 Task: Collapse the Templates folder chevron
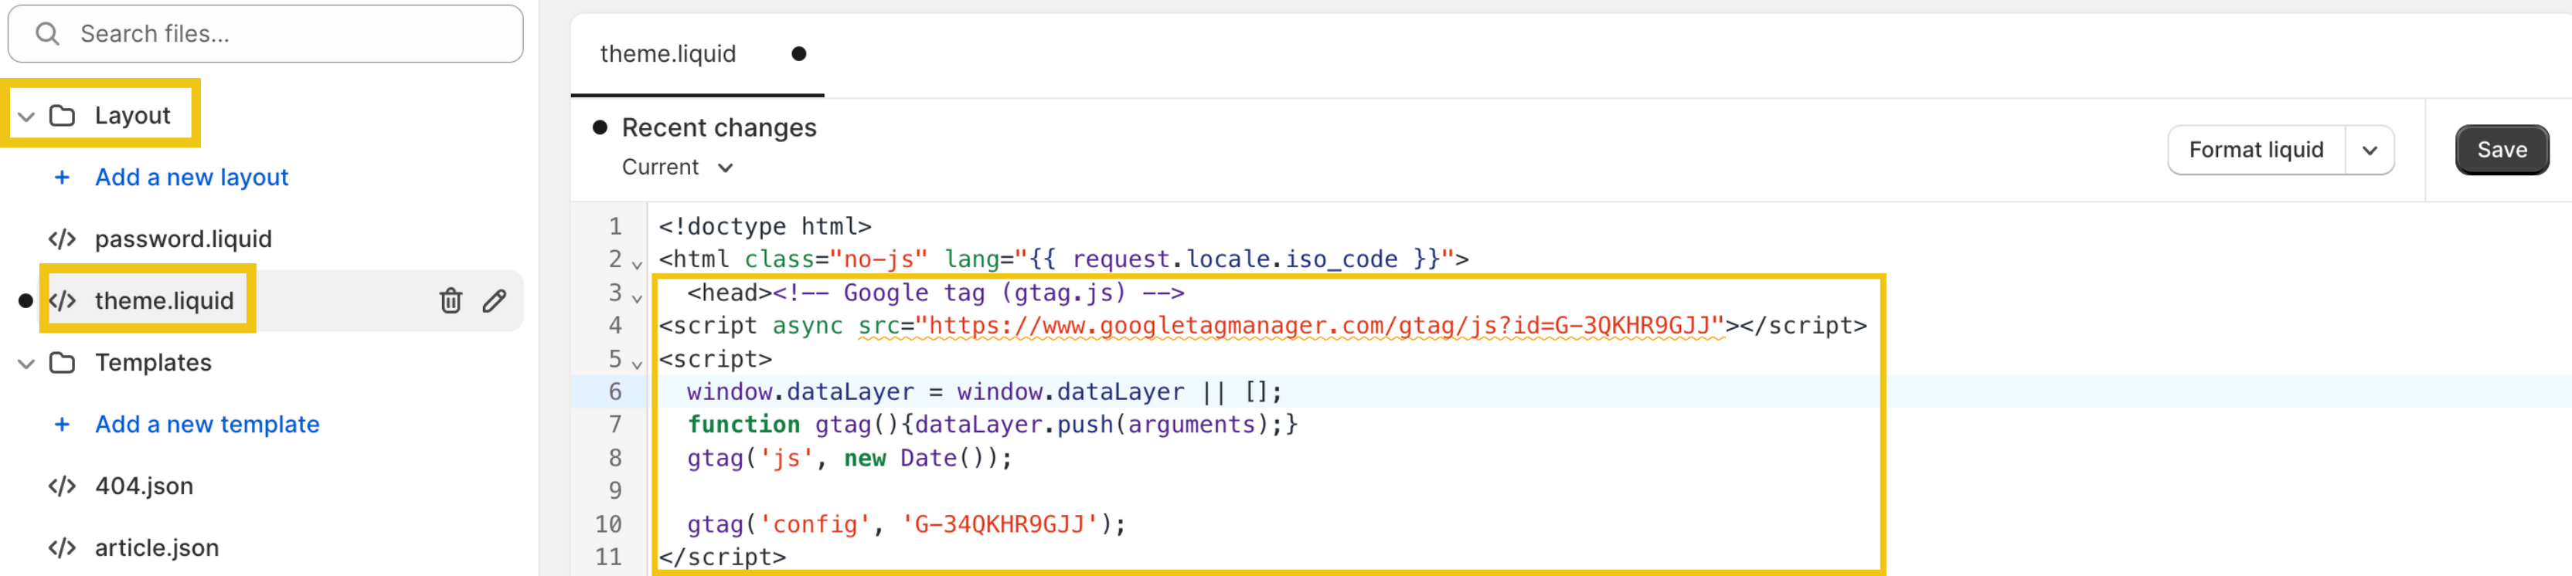[x=27, y=364]
